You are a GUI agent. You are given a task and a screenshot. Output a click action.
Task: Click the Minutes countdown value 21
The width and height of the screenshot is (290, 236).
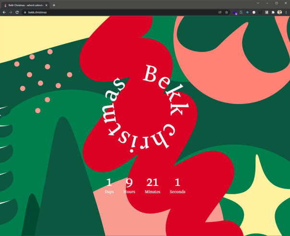pos(152,182)
